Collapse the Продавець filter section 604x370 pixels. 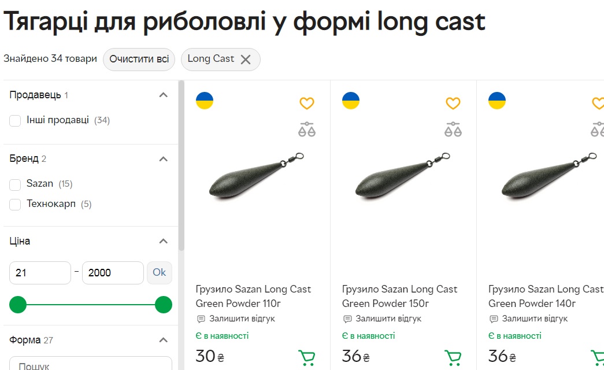click(x=163, y=95)
